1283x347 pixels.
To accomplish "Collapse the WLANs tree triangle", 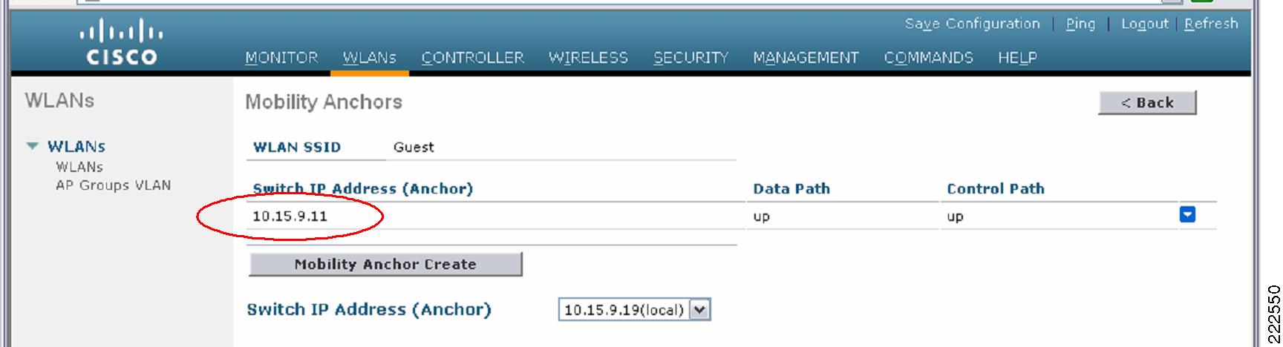I will 32,146.
